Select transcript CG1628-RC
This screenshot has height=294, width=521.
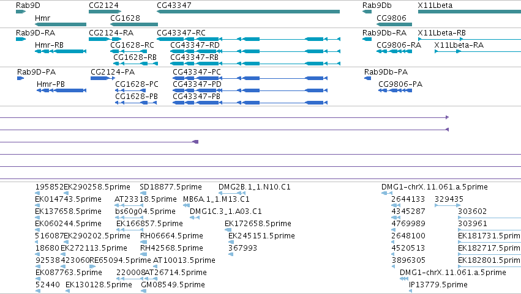(132, 45)
